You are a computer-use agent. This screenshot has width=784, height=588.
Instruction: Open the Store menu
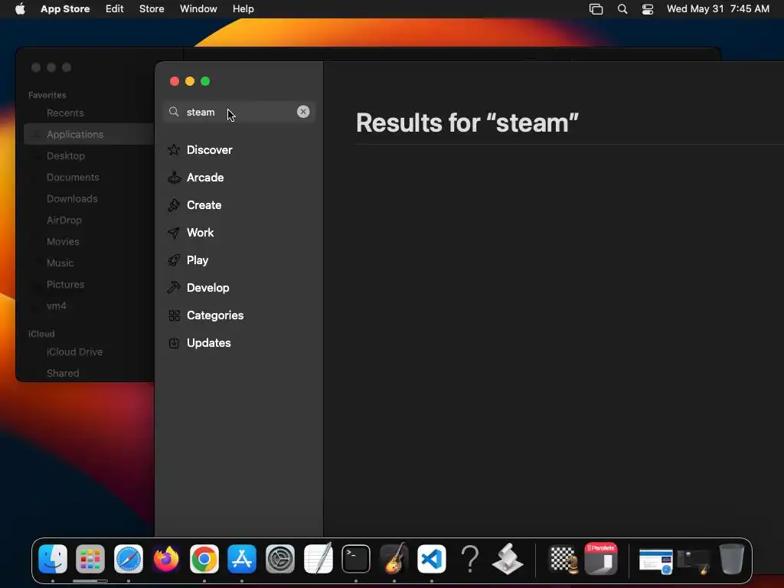152,9
